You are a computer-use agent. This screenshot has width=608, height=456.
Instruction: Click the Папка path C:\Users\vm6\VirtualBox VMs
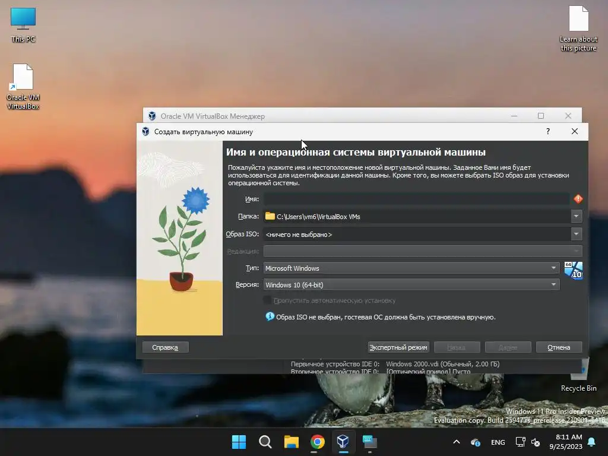coord(318,217)
